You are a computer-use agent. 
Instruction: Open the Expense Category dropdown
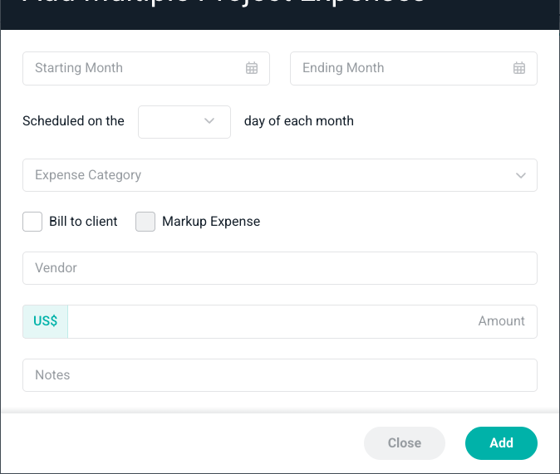point(280,175)
